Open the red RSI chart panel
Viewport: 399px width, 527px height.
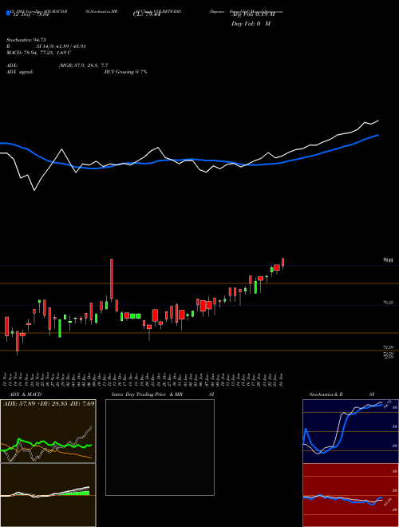pyautogui.click(x=350, y=495)
